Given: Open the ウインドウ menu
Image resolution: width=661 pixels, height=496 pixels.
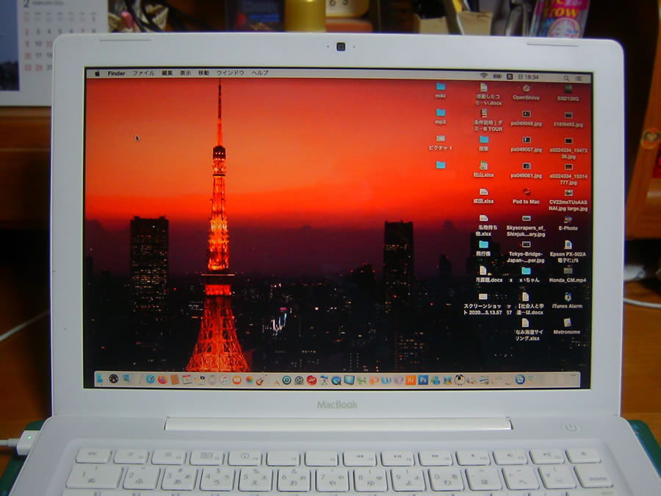Looking at the screenshot, I should click(x=231, y=73).
